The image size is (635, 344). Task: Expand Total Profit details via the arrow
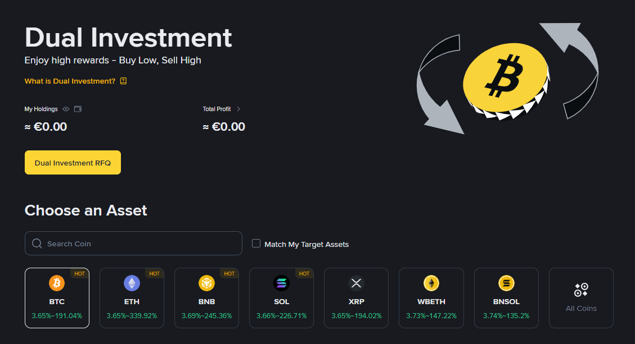tap(238, 109)
